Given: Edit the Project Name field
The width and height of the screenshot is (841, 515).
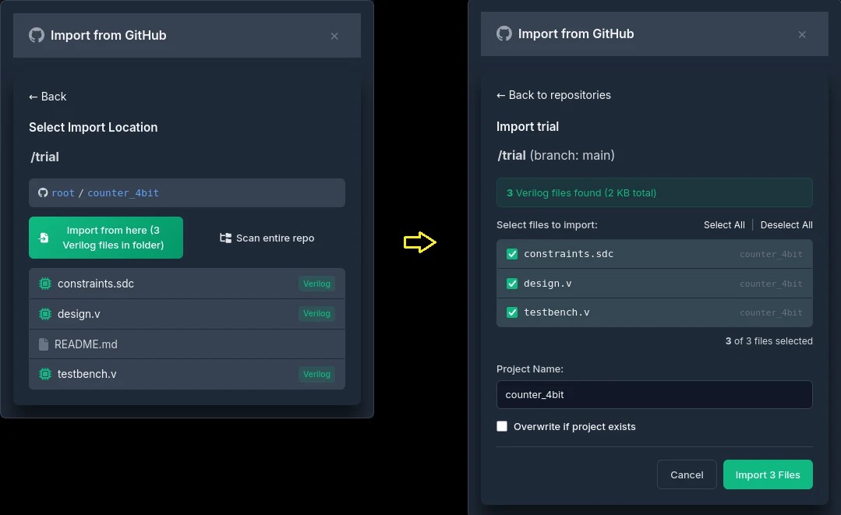Looking at the screenshot, I should (x=655, y=394).
